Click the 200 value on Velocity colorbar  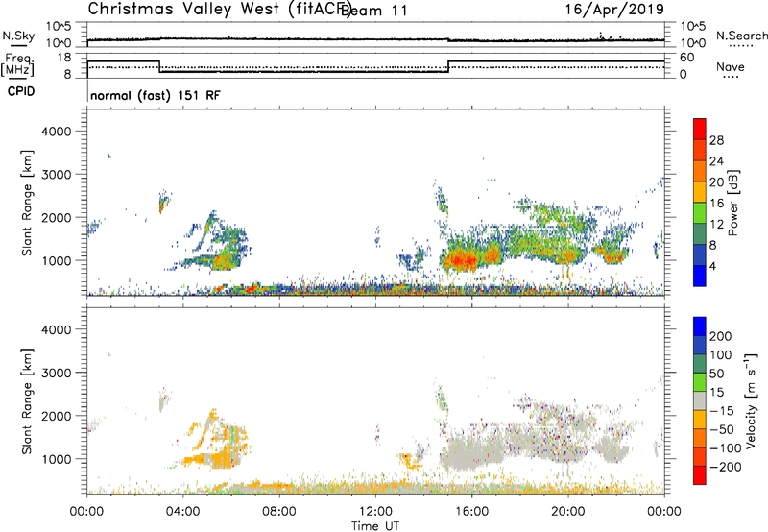(721, 336)
